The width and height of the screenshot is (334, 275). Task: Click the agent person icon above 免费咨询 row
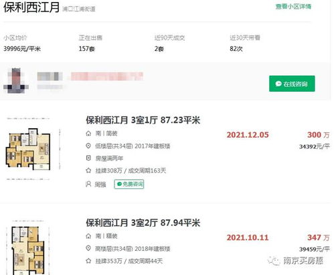pos(88,184)
